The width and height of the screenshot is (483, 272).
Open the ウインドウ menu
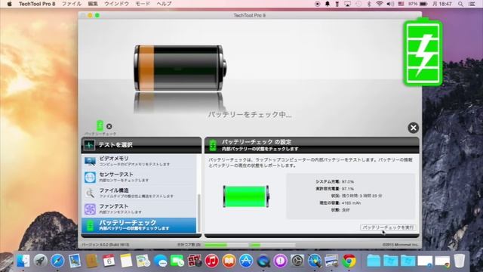coord(116,4)
